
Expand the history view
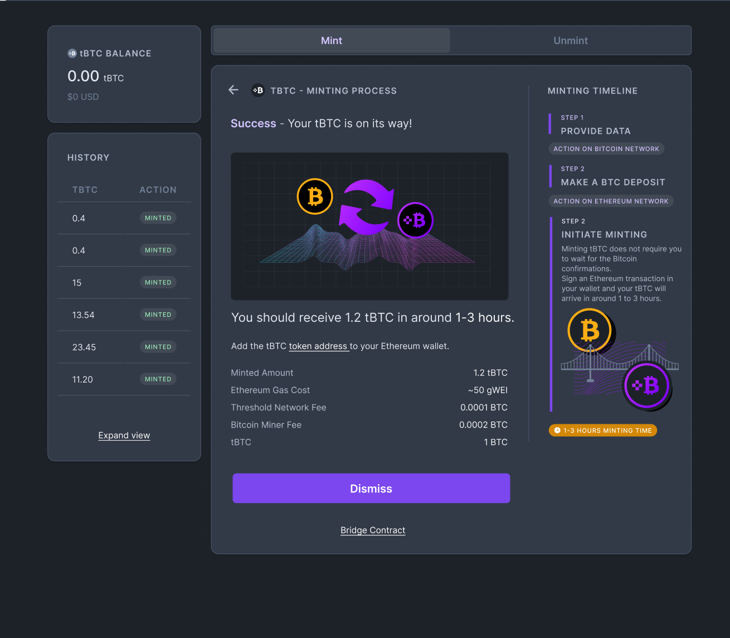coord(124,435)
